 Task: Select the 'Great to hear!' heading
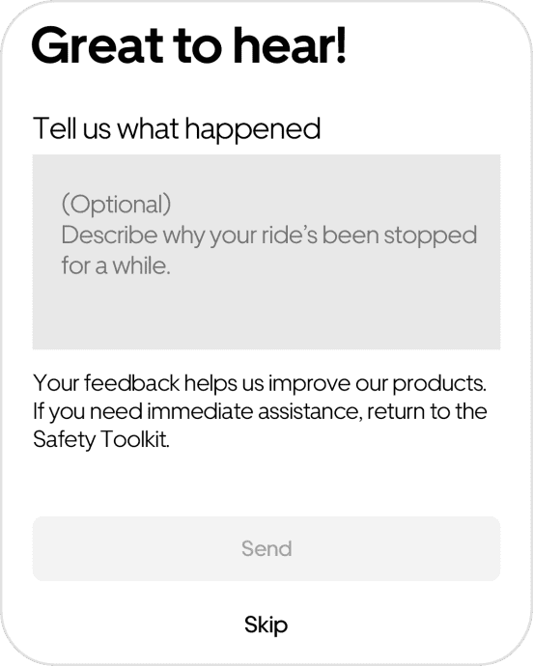[188, 45]
